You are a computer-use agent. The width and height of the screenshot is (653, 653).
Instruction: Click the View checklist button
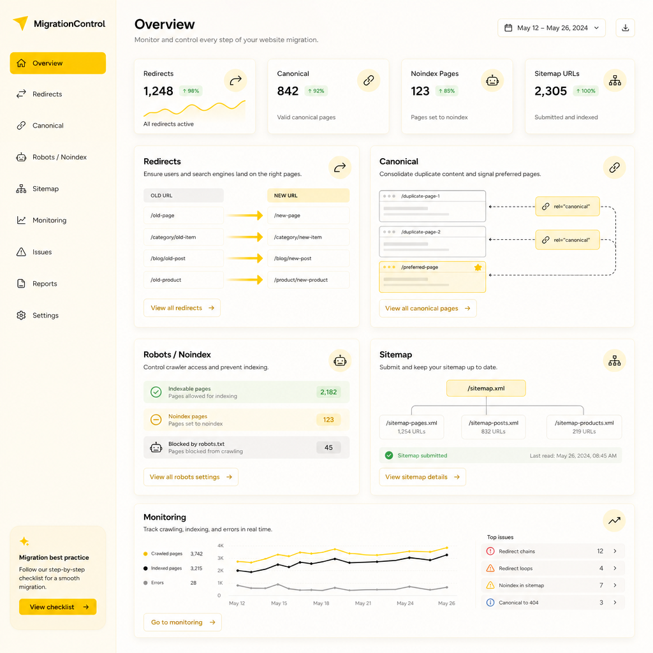click(58, 607)
